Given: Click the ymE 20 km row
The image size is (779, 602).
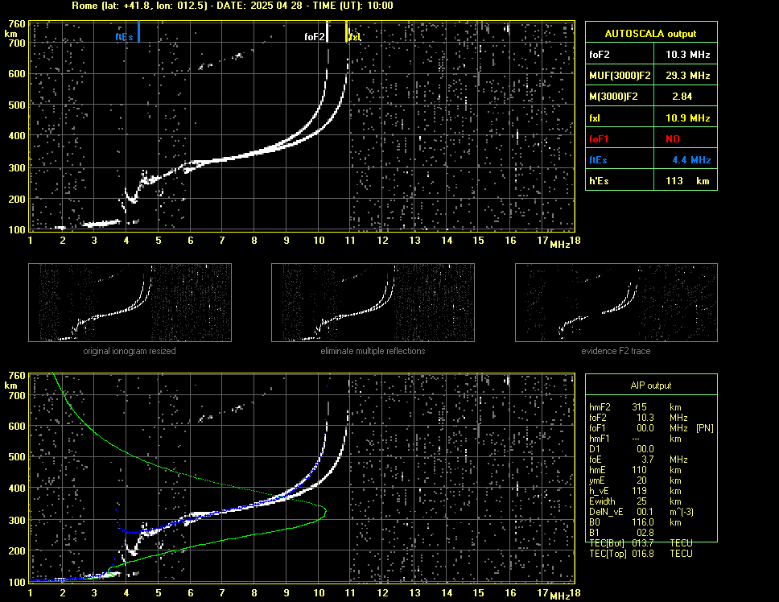Looking at the screenshot, I should (x=635, y=480).
